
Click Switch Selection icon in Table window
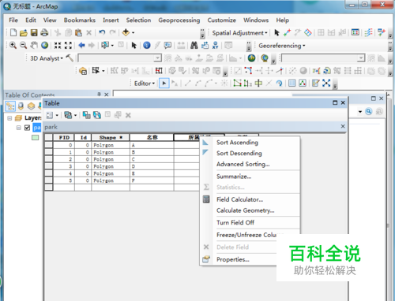[97, 115]
